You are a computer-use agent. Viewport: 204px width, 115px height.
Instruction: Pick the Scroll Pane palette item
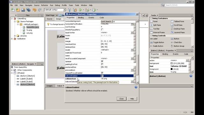[x=177, y=25]
